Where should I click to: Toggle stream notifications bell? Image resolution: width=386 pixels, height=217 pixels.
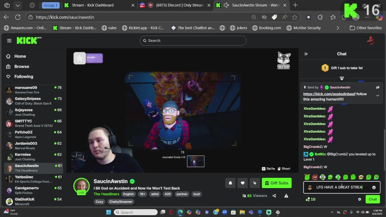pos(230,183)
